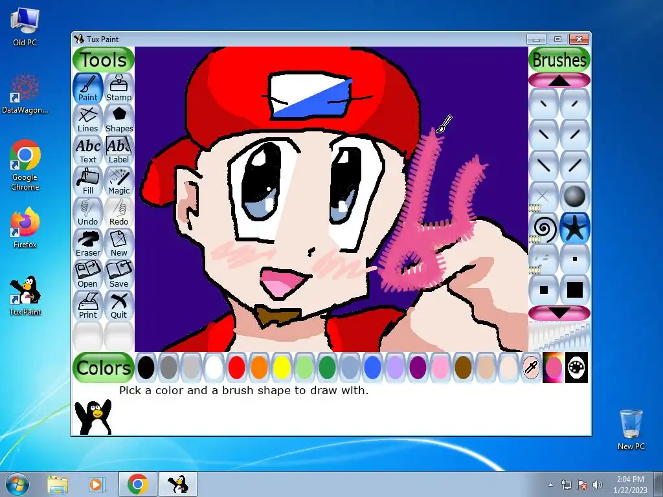Undo the last stroke
The height and width of the screenshot is (497, 663).
tap(88, 212)
